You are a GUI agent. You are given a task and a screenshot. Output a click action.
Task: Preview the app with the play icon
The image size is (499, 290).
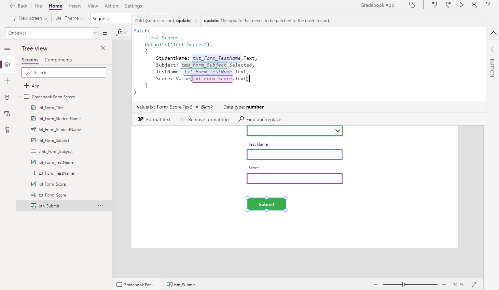click(x=462, y=5)
